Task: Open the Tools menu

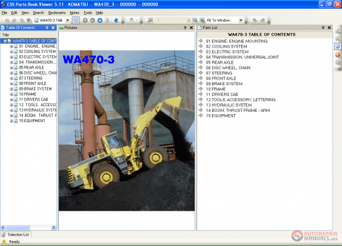Action: coord(88,13)
